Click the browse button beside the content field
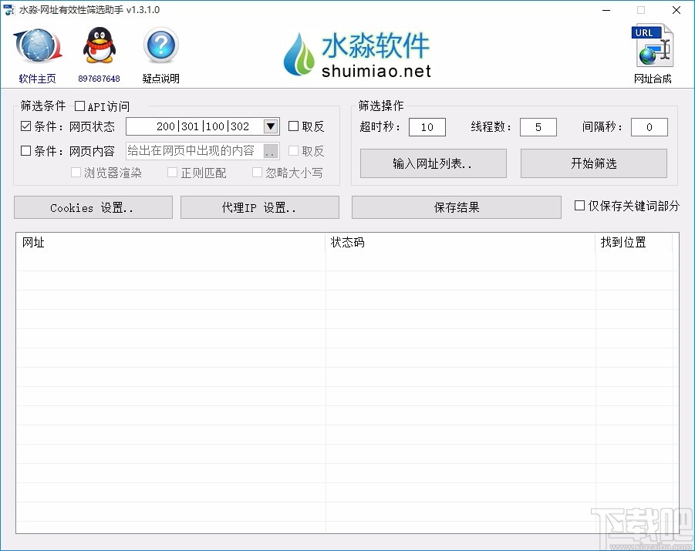 click(x=272, y=150)
